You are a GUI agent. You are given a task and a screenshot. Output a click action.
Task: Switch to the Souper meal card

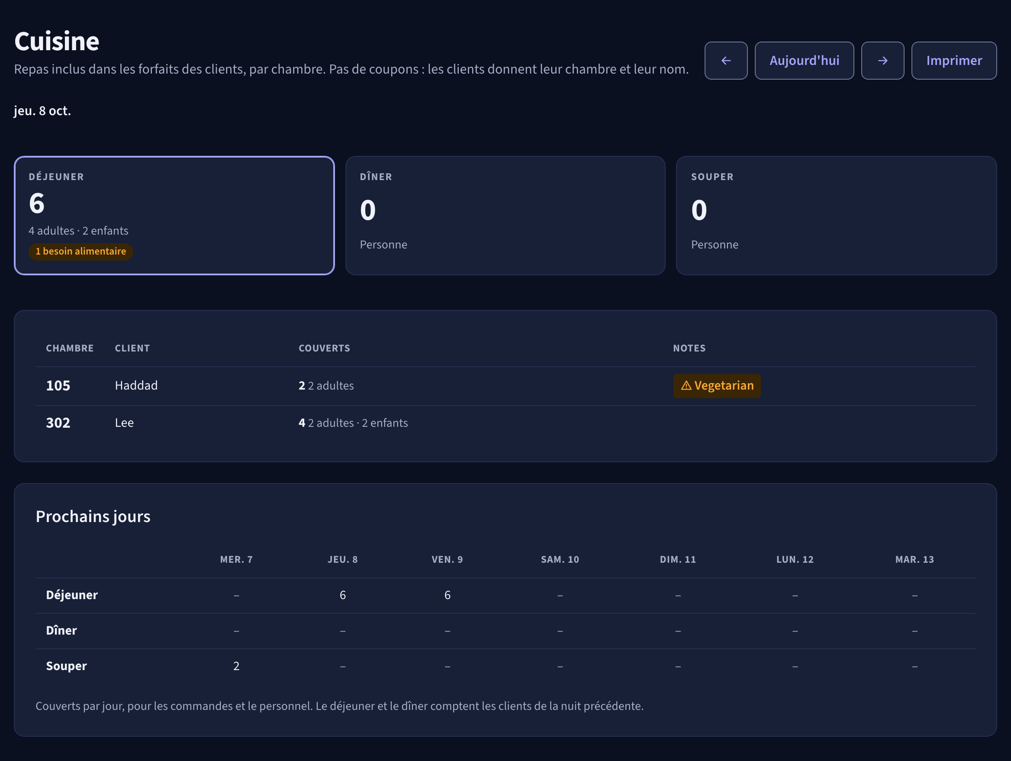(837, 216)
